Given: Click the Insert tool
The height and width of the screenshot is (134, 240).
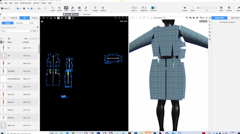Looking at the screenshot, I should click(x=79, y=9).
